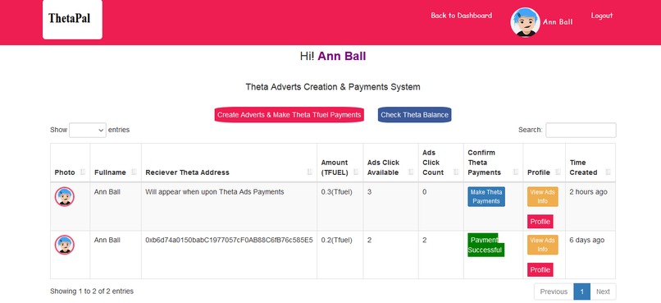Sort by Reciever Theta Address icon
Viewport: 661px width, 303px height.
point(310,172)
